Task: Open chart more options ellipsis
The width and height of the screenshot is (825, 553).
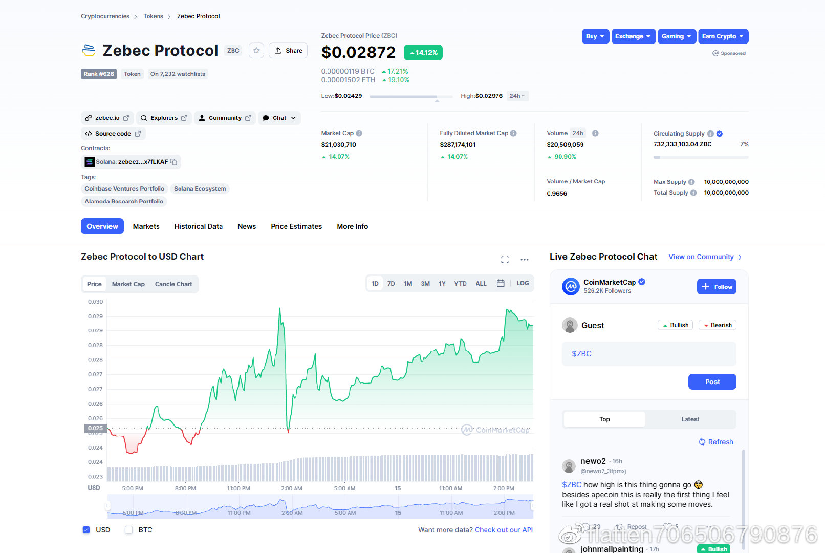Action: click(525, 260)
